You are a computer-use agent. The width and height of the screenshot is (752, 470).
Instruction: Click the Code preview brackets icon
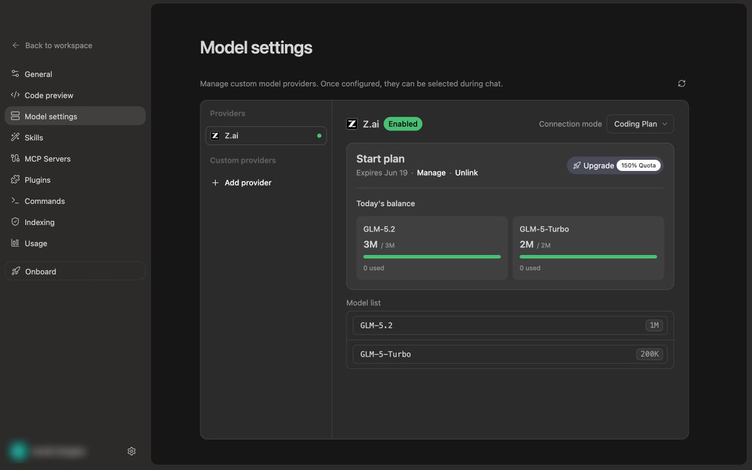pos(15,95)
